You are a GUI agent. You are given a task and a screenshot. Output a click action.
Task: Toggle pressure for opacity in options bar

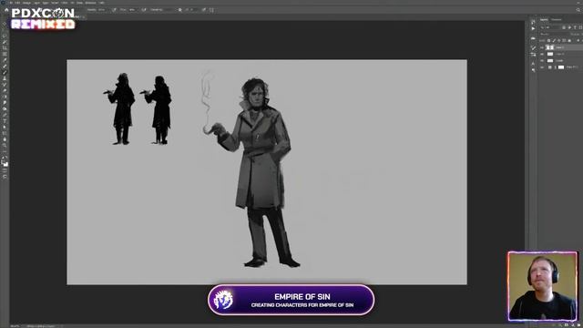coord(114,10)
